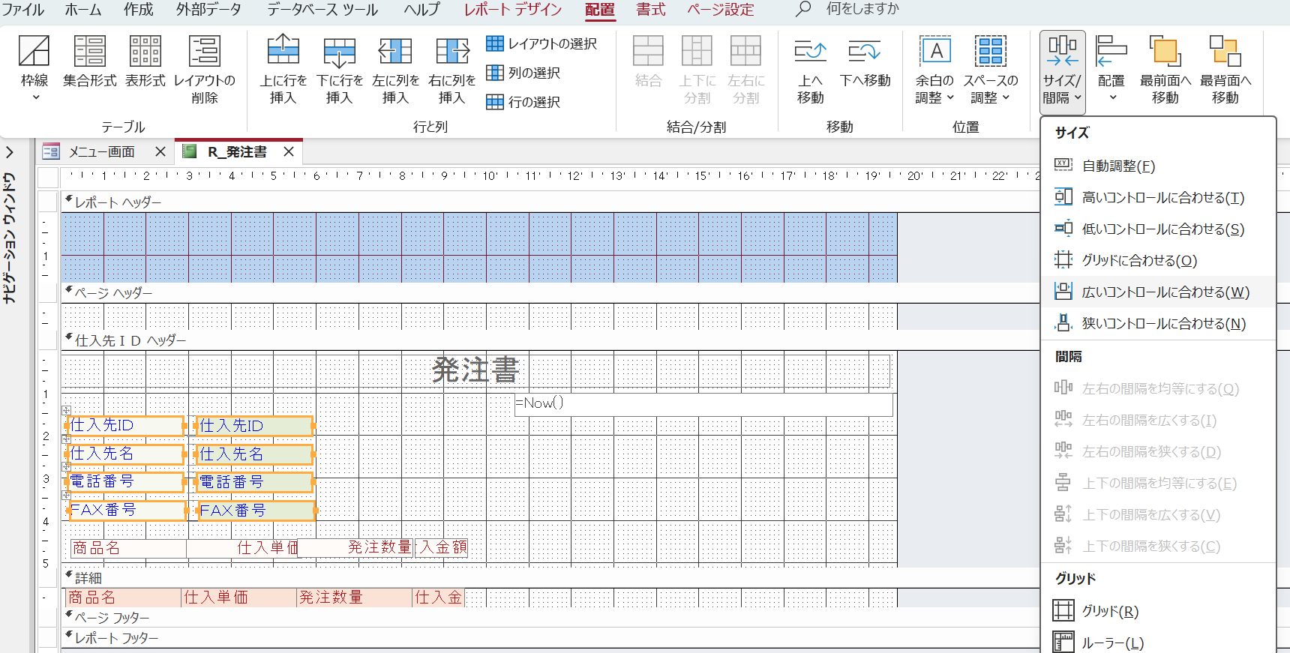Image resolution: width=1290 pixels, height=653 pixels.
Task: Select the 商品名 header label
Action: point(128,548)
